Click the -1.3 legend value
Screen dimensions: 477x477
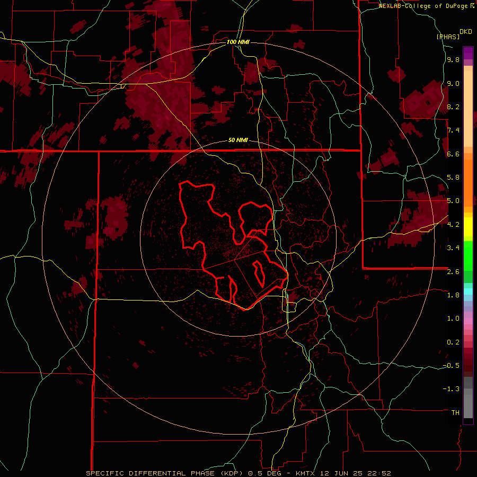(x=451, y=389)
